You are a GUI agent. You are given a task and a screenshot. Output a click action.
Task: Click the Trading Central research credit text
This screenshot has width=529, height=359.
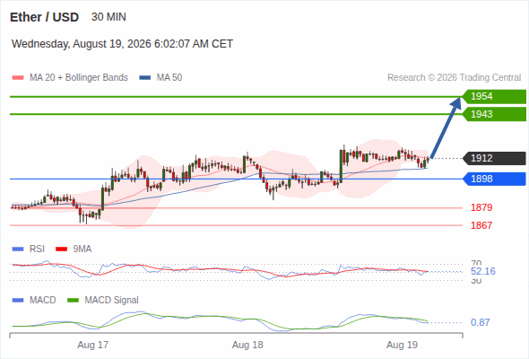pyautogui.click(x=454, y=78)
